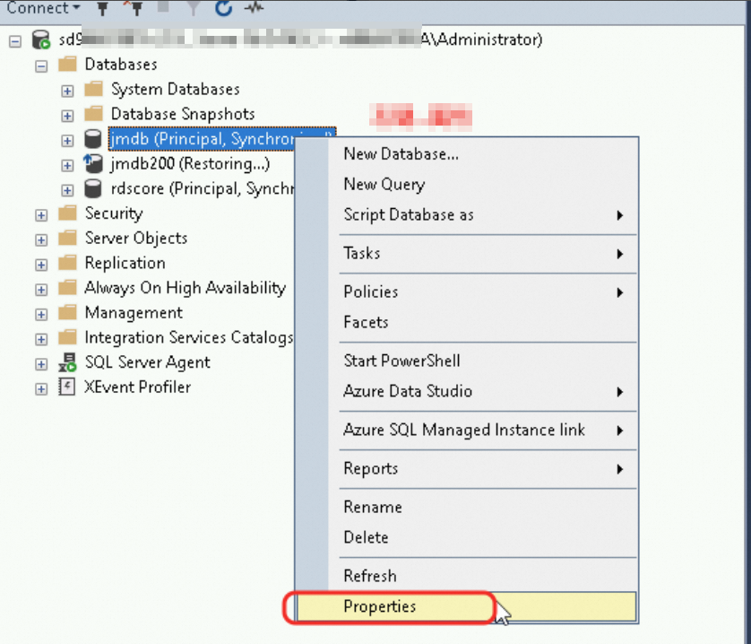The width and height of the screenshot is (751, 644).
Task: Expand the XEvent Profiler node
Action: [x=41, y=389]
